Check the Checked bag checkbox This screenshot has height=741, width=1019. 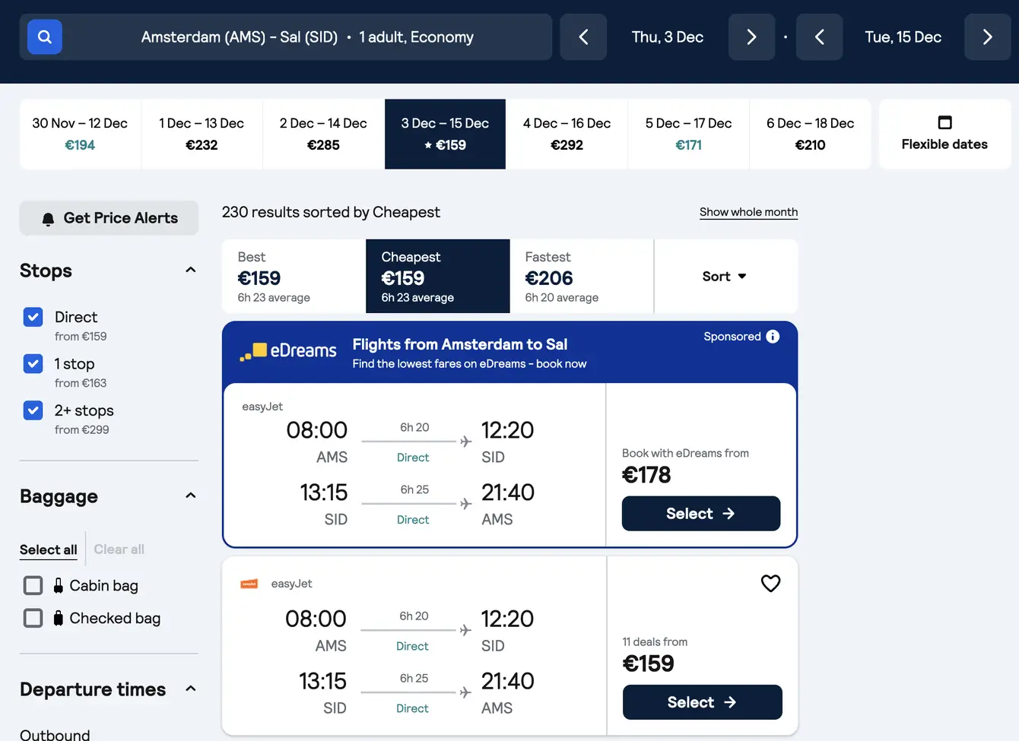pos(33,618)
